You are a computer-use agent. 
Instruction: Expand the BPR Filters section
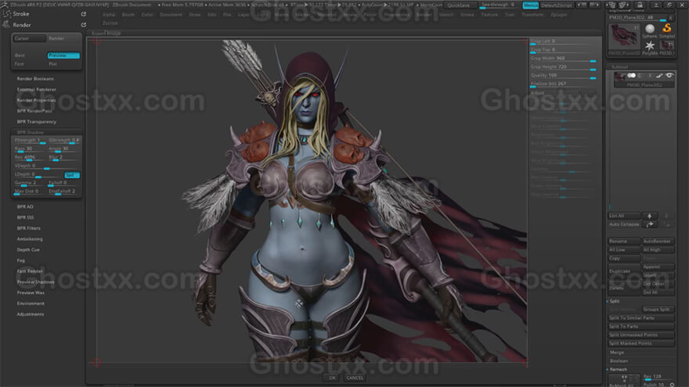pyautogui.click(x=28, y=228)
